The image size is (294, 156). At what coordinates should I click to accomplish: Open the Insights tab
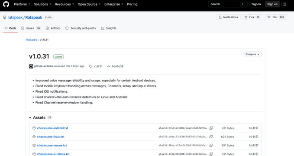109,28
